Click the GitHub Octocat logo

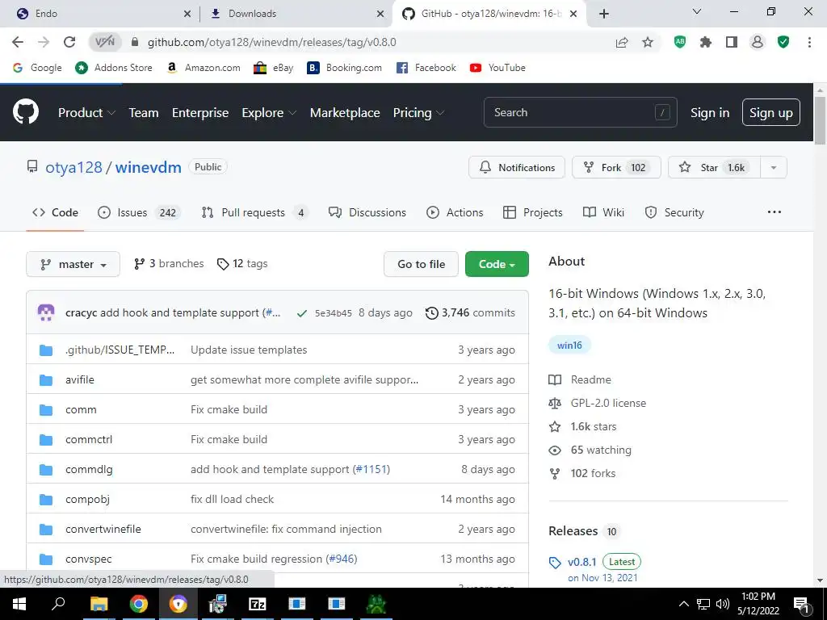point(25,111)
